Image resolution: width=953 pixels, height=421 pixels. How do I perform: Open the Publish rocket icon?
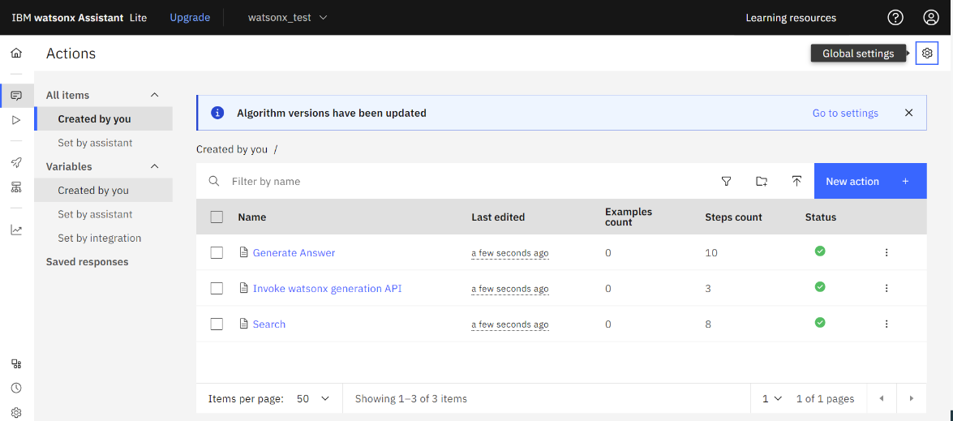pyautogui.click(x=16, y=162)
